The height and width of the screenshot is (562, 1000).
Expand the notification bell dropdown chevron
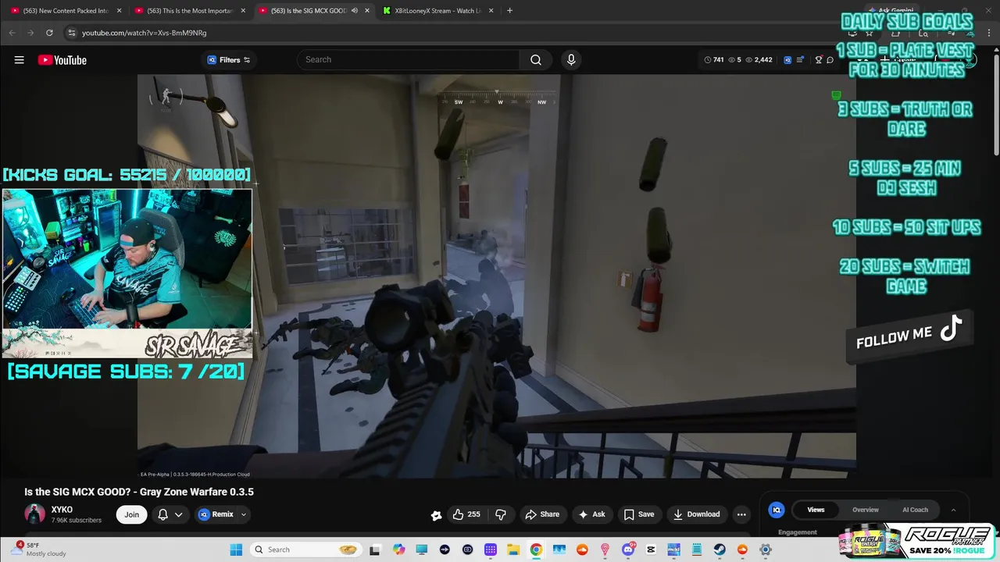click(x=179, y=514)
